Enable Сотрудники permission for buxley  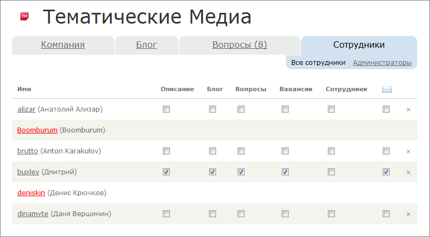click(x=331, y=172)
